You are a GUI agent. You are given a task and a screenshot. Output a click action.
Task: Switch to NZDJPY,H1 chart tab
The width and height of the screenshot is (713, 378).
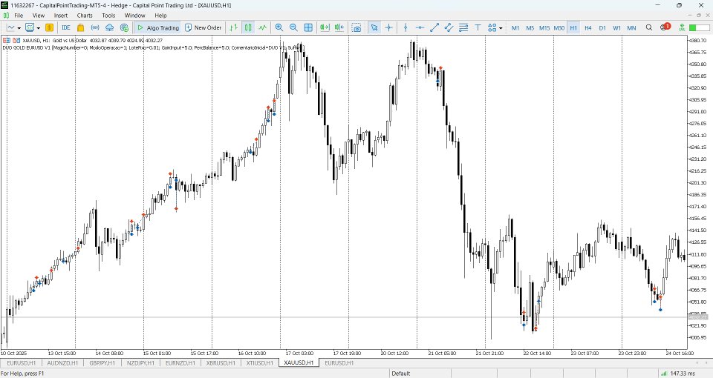140,363
